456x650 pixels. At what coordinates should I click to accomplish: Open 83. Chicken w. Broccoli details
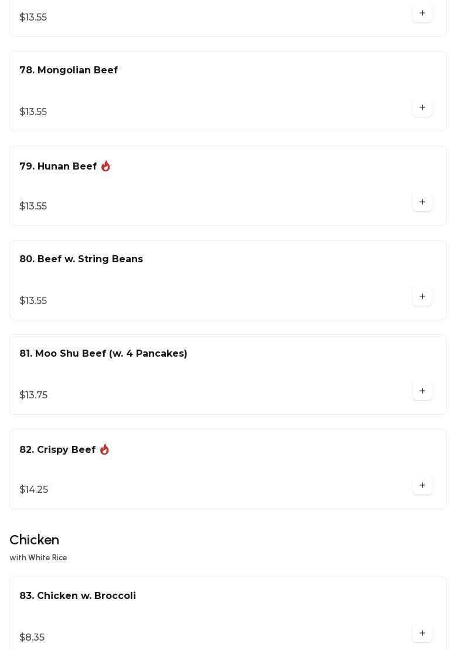pos(77,596)
